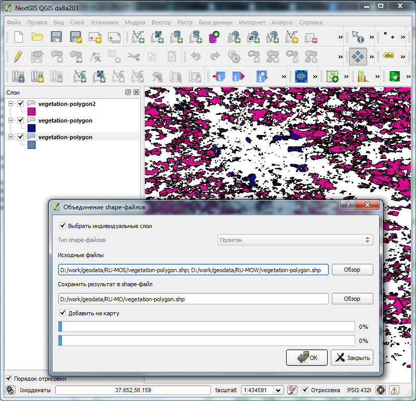This screenshot has width=416, height=401.
Task: Open the 'Растр' menu
Action: (185, 22)
